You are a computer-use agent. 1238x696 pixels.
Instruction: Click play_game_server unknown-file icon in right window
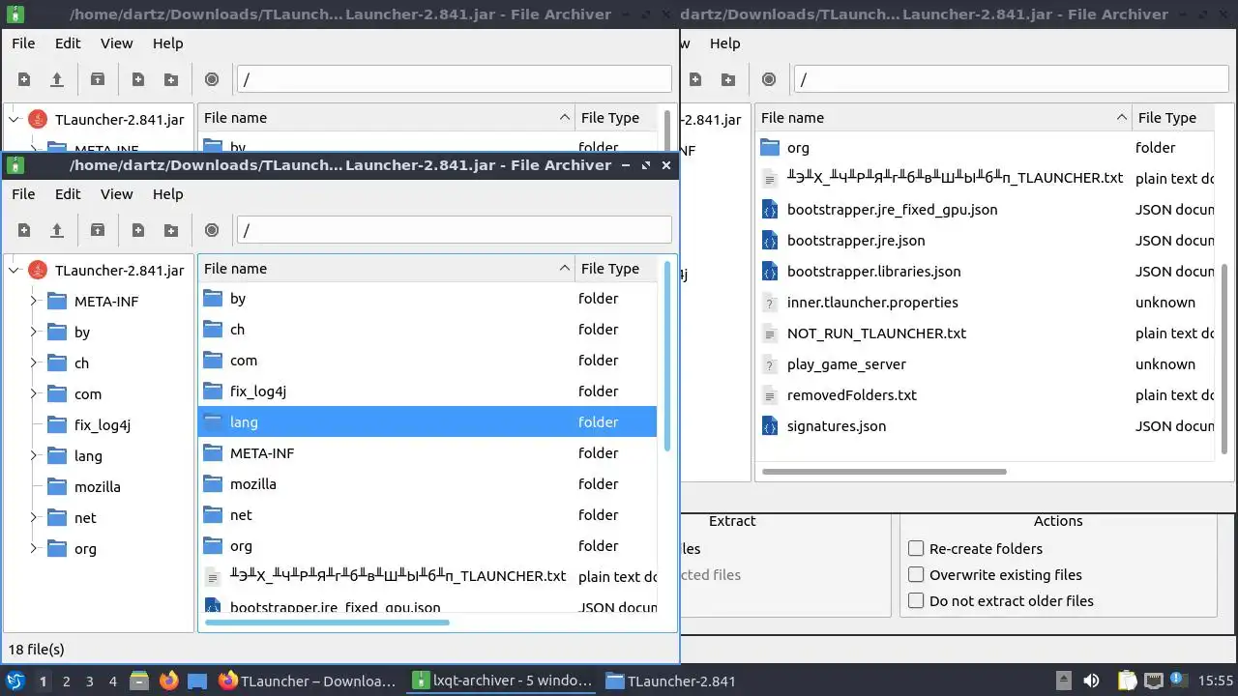[x=770, y=364]
